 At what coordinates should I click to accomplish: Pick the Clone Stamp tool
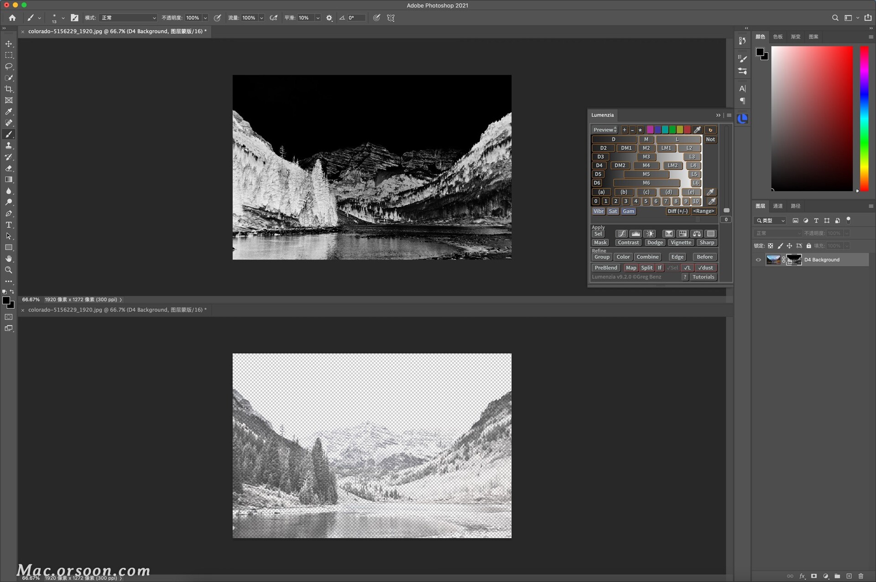[9, 145]
